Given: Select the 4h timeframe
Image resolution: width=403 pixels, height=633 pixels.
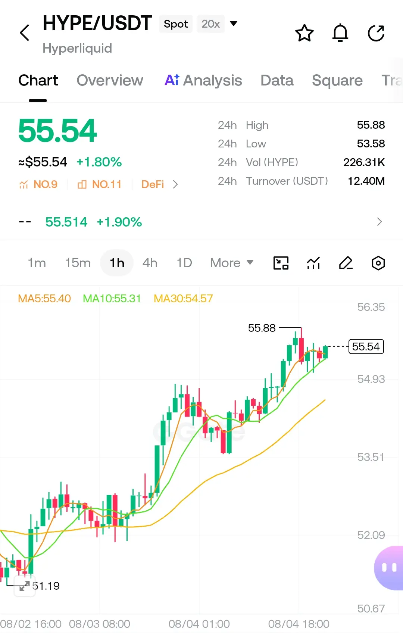Looking at the screenshot, I should point(150,263).
